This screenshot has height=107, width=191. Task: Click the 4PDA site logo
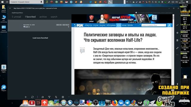click(x=79, y=25)
